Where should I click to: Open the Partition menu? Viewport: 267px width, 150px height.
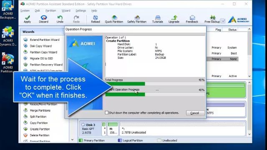pos(50,10)
